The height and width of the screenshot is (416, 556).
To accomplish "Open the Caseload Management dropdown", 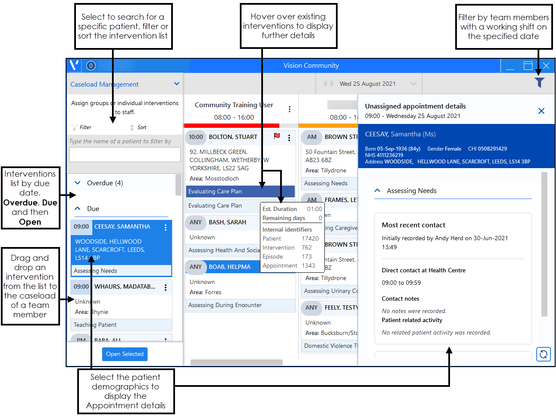I will pos(176,84).
